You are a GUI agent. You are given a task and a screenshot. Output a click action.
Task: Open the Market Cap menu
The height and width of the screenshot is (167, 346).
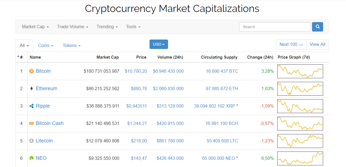point(35,27)
